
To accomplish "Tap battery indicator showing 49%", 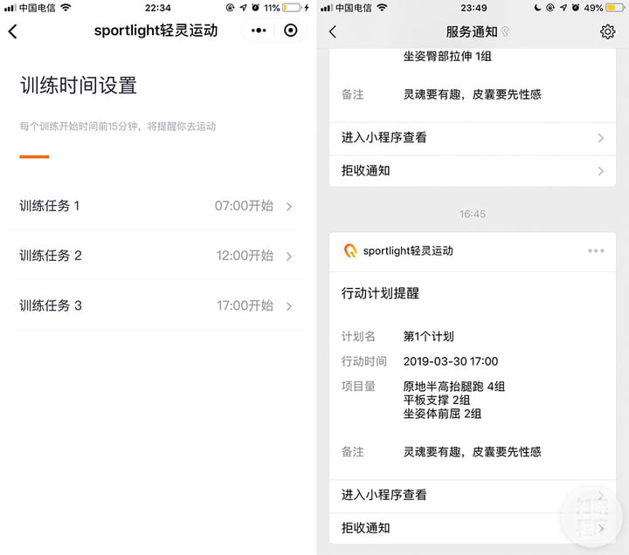I will click(614, 8).
